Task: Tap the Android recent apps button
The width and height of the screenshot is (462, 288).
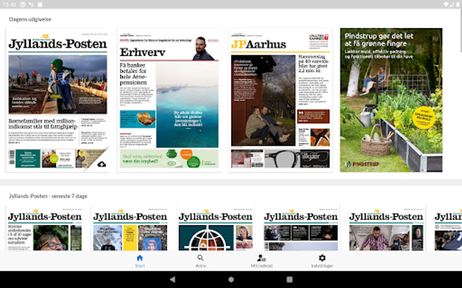Action: [289, 279]
